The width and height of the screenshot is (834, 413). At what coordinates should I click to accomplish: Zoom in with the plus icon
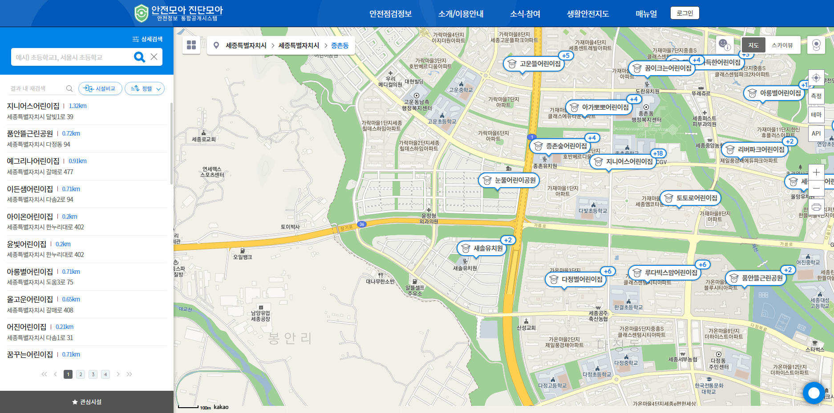click(x=816, y=172)
